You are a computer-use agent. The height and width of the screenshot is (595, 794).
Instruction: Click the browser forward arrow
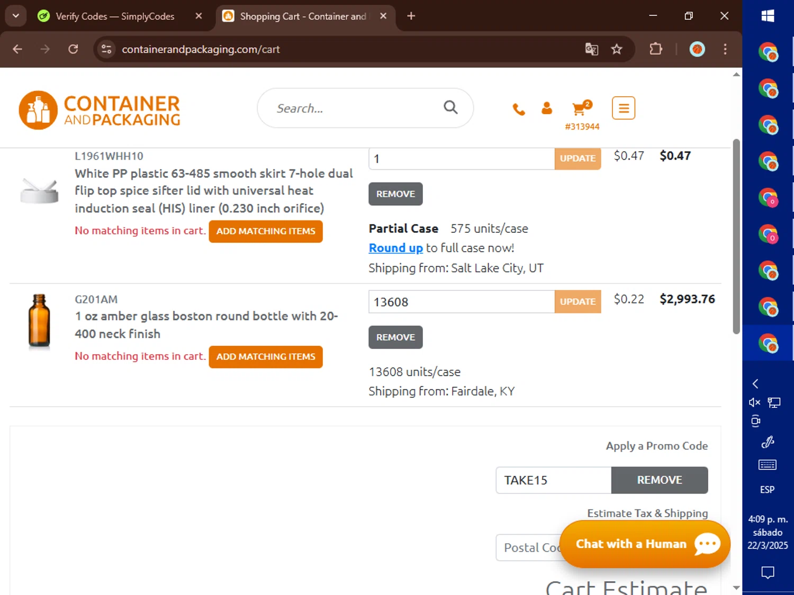(45, 49)
